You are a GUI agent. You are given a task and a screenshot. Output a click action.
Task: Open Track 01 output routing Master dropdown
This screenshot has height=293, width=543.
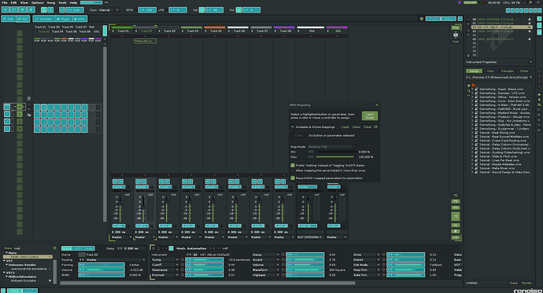[x=121, y=237]
